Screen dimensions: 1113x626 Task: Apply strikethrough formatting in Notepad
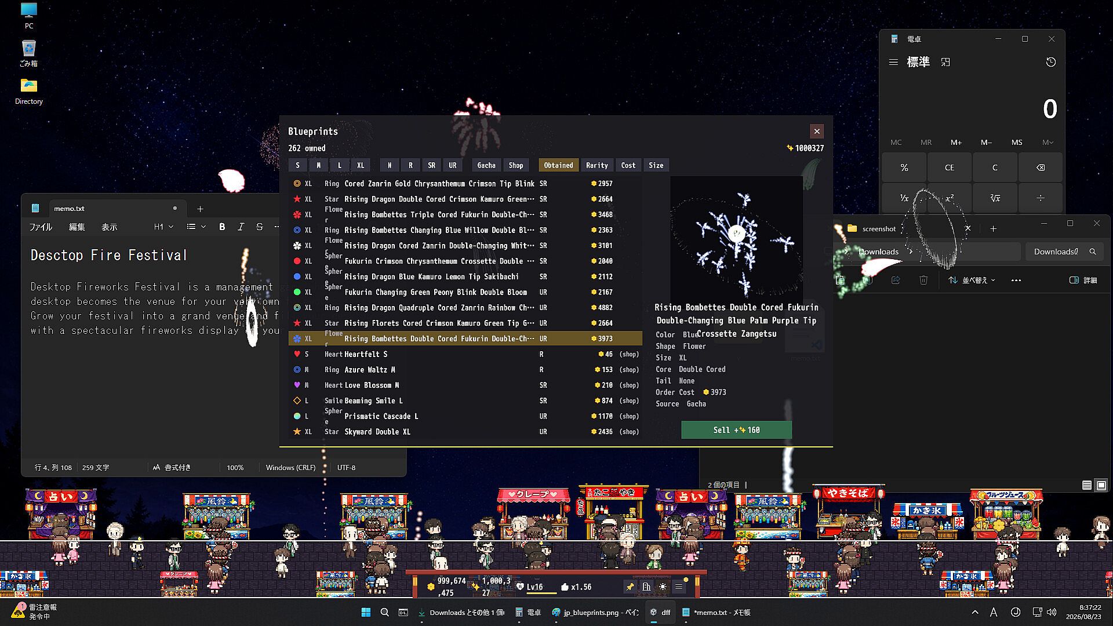259,227
